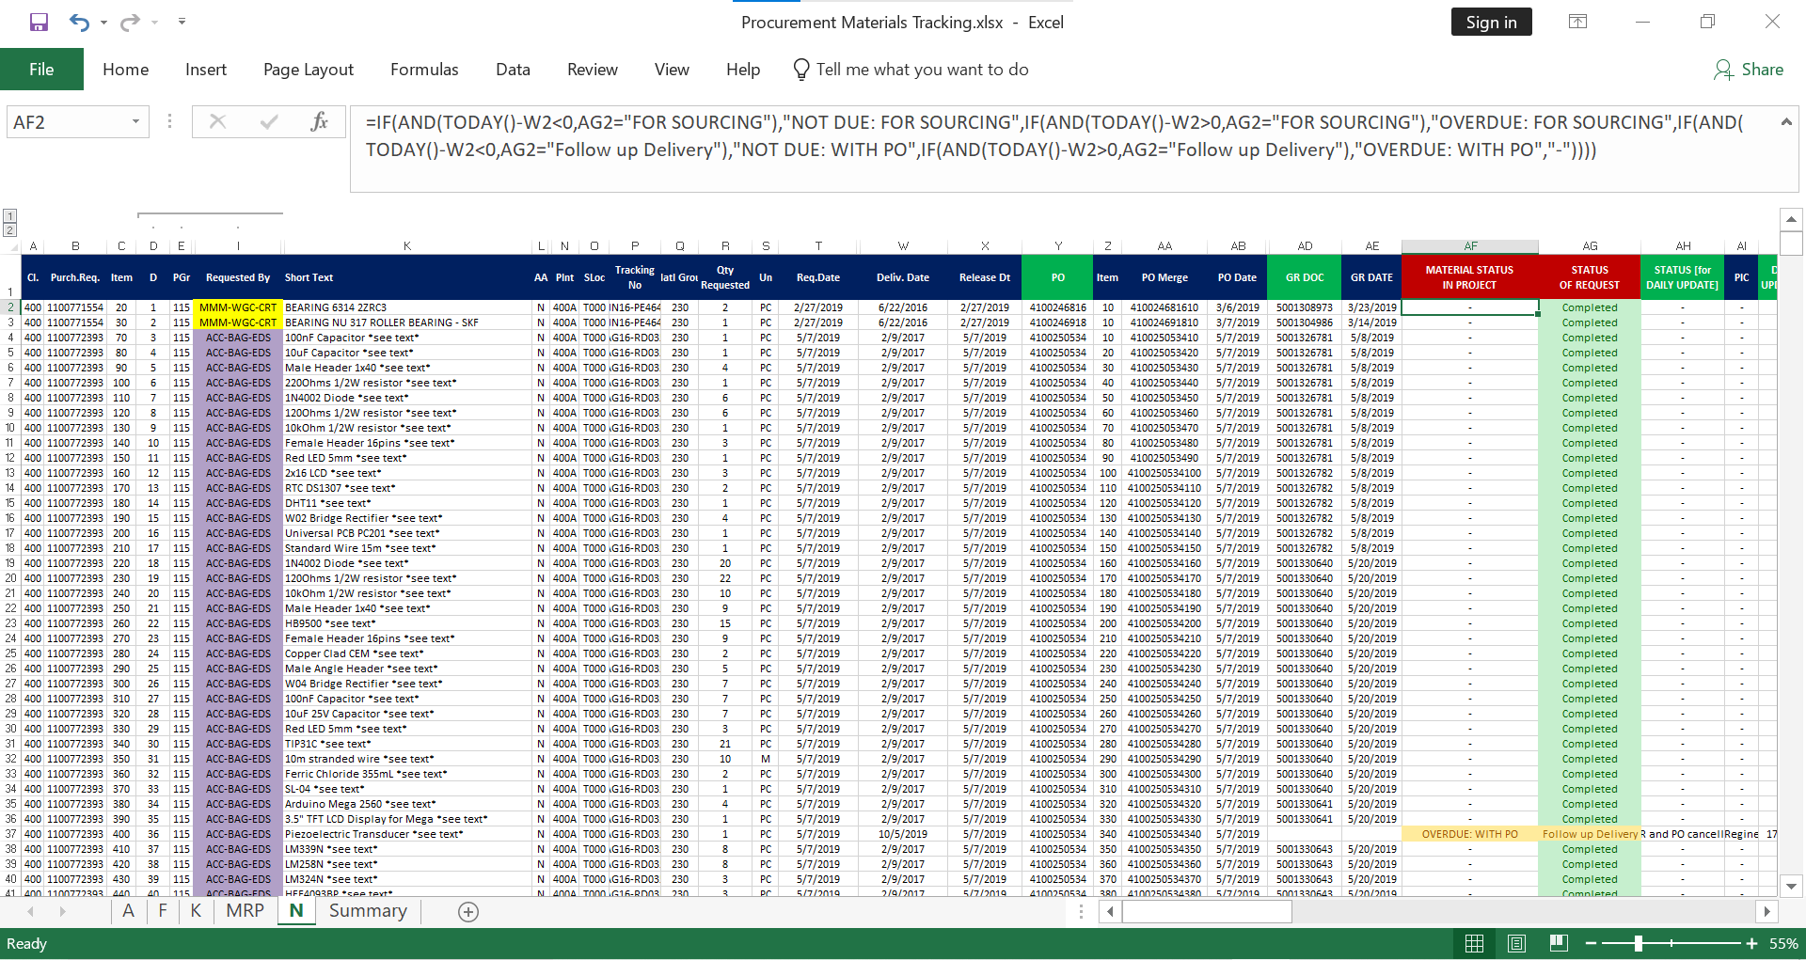Select column AG header
The width and height of the screenshot is (1806, 960).
pyautogui.click(x=1590, y=246)
